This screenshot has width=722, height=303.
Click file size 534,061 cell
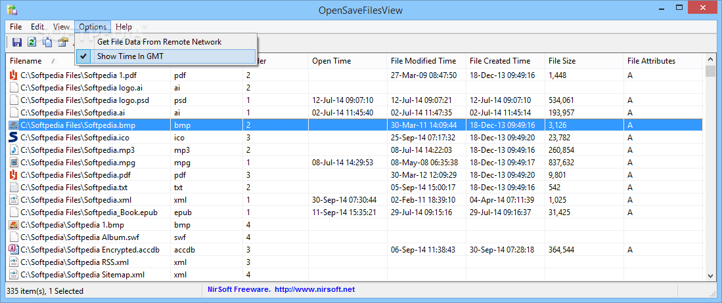pyautogui.click(x=584, y=100)
